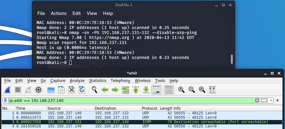
Task: Start a new capture with the shark fin icon
Action: (x=8, y=90)
